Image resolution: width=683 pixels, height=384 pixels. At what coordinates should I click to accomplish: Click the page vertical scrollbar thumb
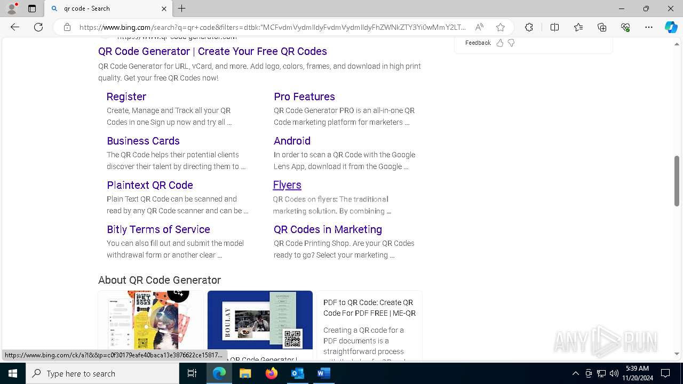click(x=677, y=181)
